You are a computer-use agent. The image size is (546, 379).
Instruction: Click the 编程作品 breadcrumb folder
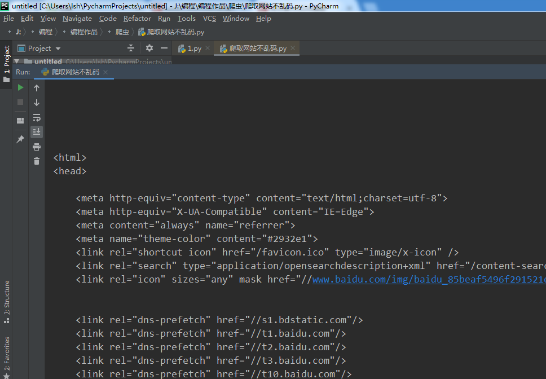(x=84, y=32)
